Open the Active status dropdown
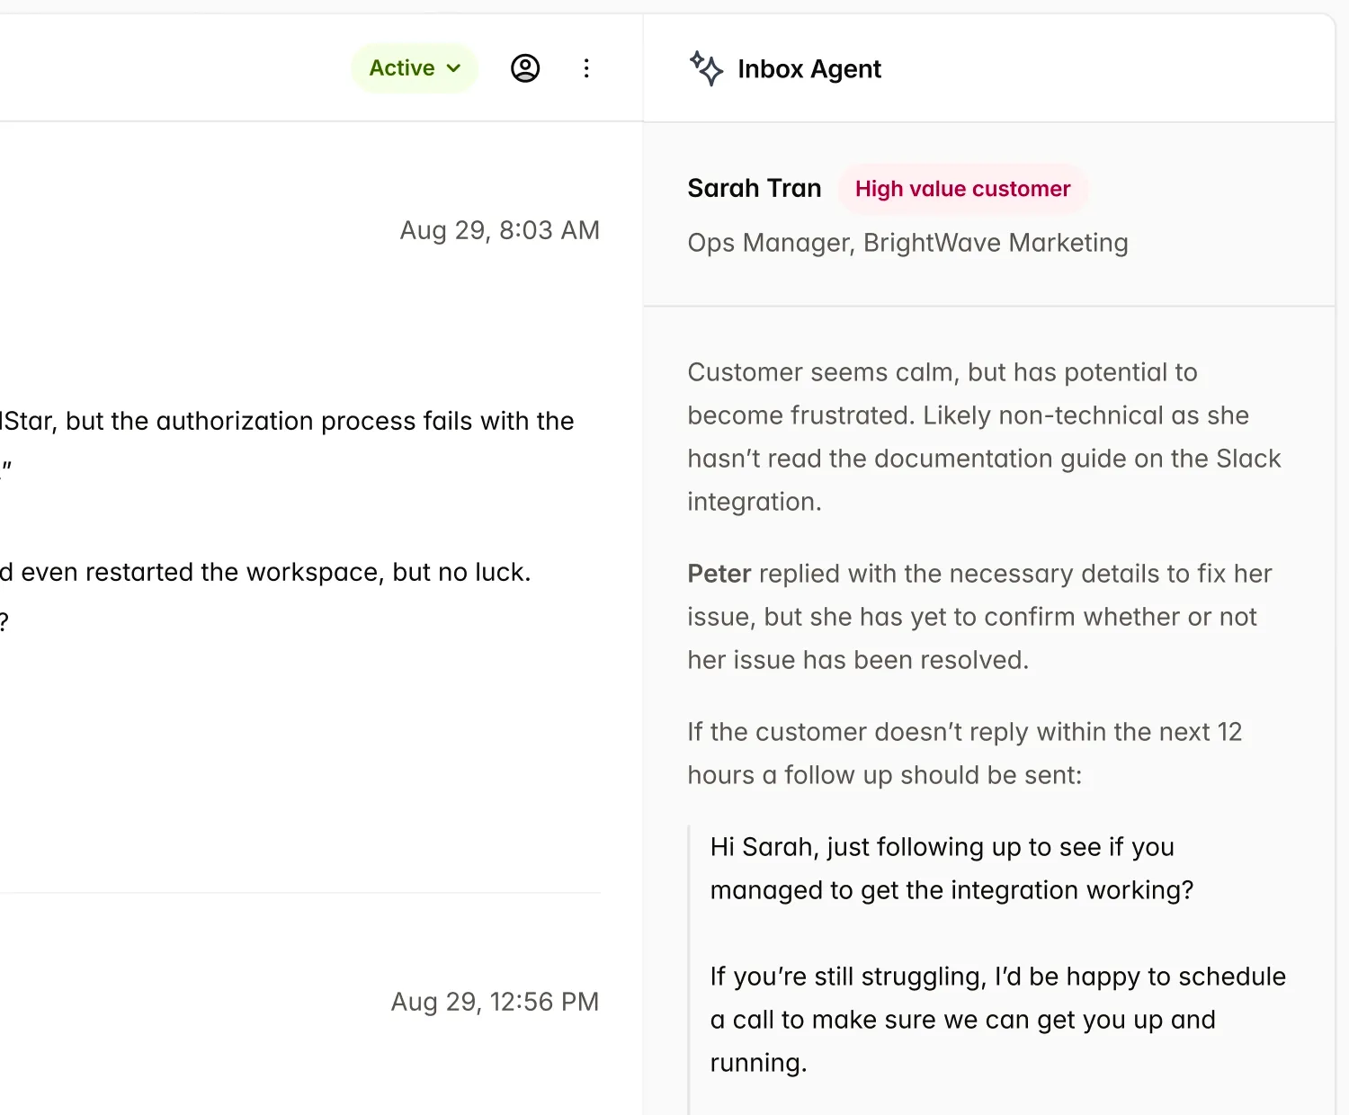This screenshot has height=1115, width=1349. (402, 68)
